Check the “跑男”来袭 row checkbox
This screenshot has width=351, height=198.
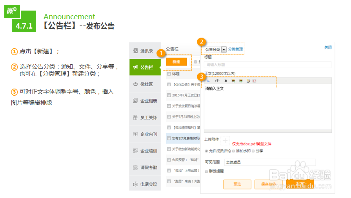(169, 181)
